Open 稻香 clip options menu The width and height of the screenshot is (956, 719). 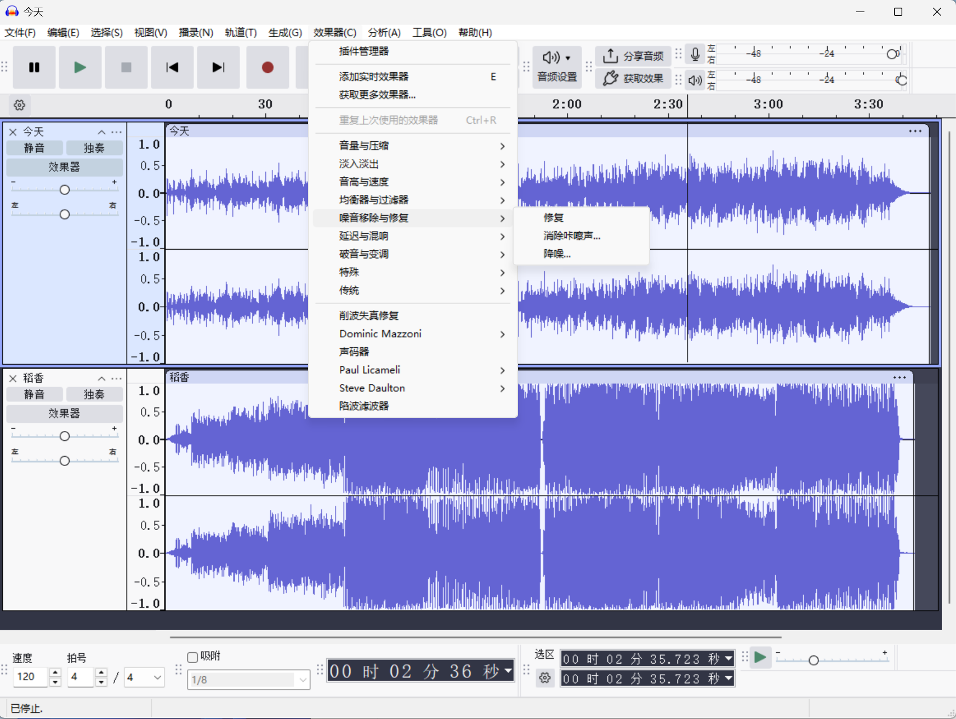point(900,377)
